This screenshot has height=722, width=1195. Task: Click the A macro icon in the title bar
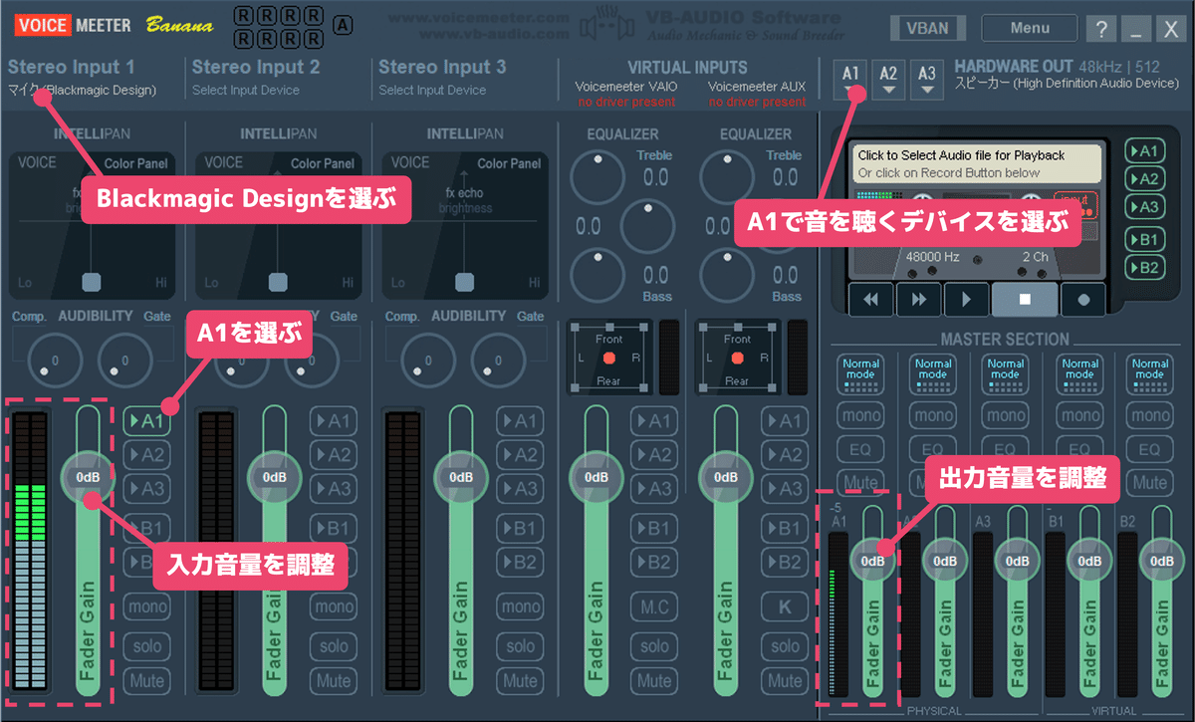coord(343,26)
